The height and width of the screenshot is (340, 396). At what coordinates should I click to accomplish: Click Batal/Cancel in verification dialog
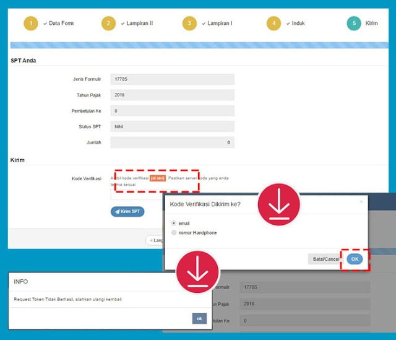point(326,259)
